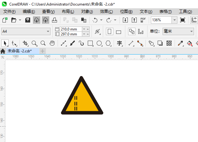Image resolution: width=198 pixels, height=142 pixels.
Task: Click the 297.0 mm page height field
Action: tap(71, 34)
